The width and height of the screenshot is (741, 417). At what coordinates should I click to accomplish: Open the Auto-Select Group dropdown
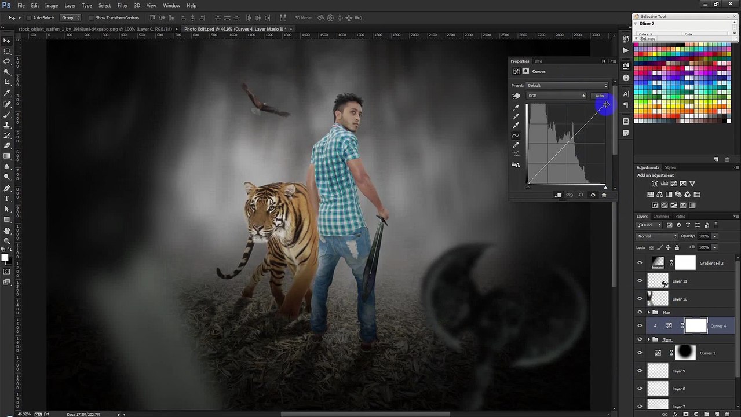[71, 18]
